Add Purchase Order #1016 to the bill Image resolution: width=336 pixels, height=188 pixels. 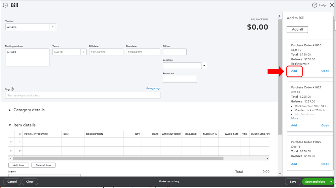click(x=294, y=71)
